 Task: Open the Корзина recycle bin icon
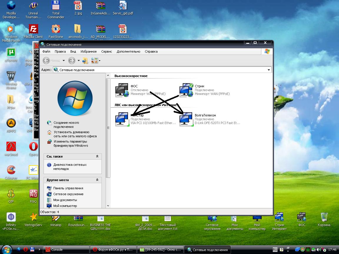324,218
